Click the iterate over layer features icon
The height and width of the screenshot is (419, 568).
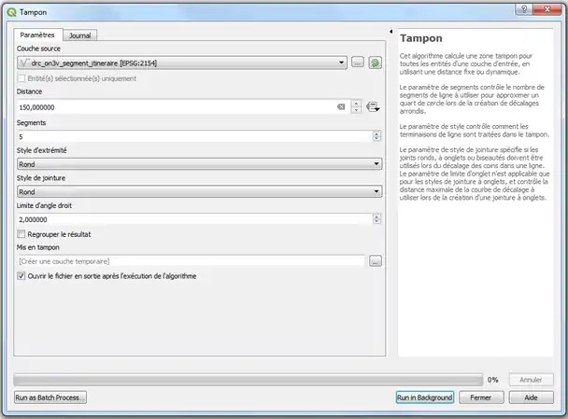(375, 63)
